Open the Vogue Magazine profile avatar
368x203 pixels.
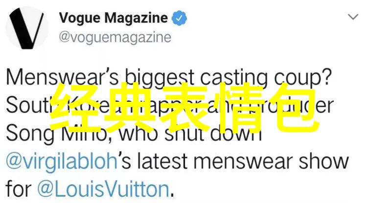click(x=27, y=28)
